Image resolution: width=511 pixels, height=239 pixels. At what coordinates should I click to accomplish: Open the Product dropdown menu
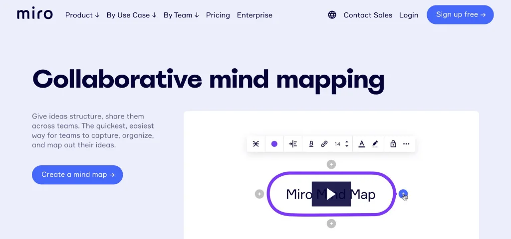pos(82,15)
